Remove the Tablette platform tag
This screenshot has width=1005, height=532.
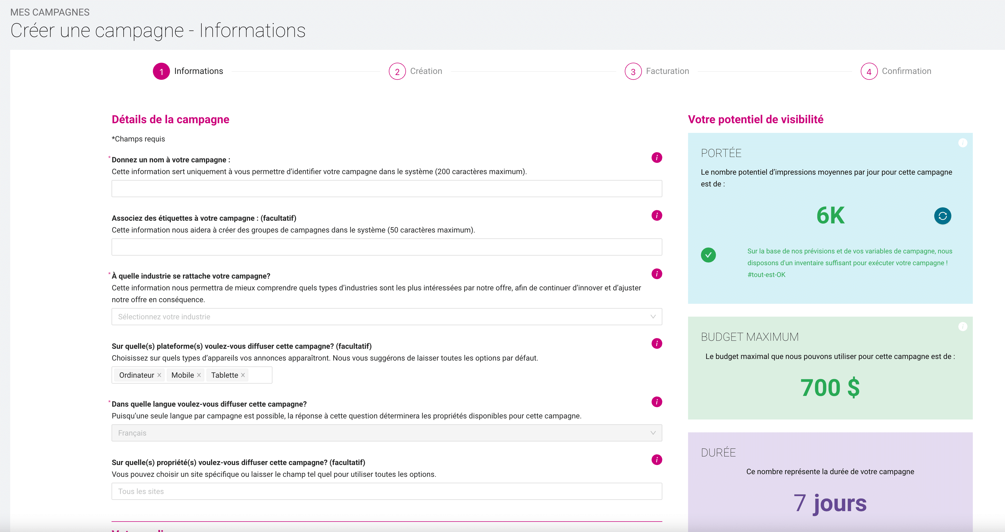pos(243,375)
